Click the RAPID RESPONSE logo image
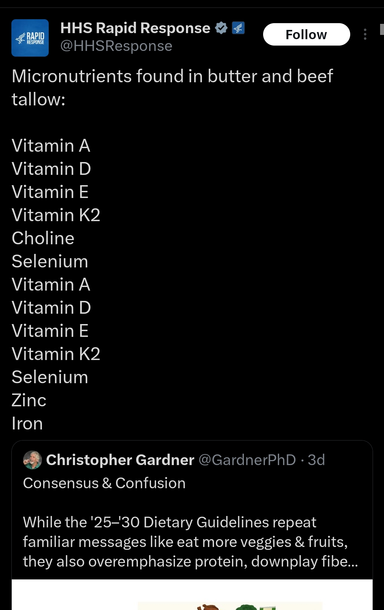Screen dimensions: 384x610 point(30,38)
